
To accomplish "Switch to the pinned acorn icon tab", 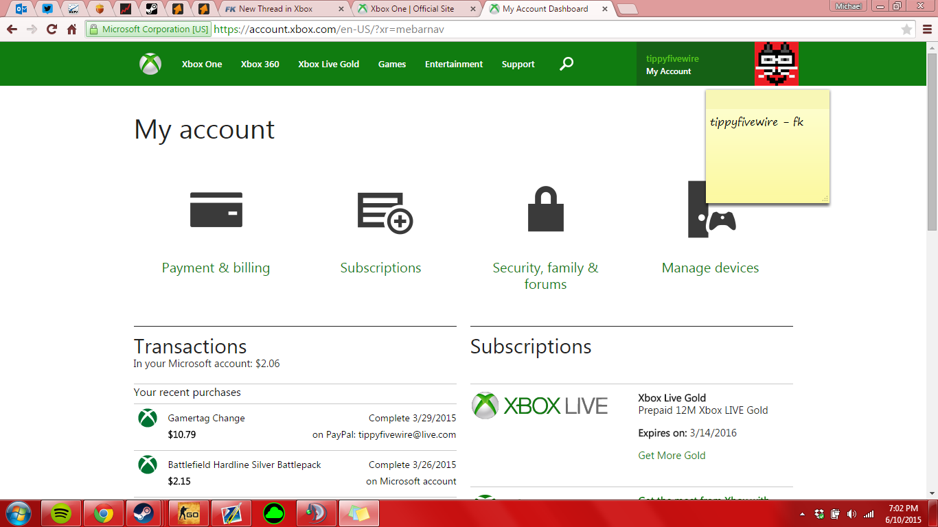I will pos(100,9).
